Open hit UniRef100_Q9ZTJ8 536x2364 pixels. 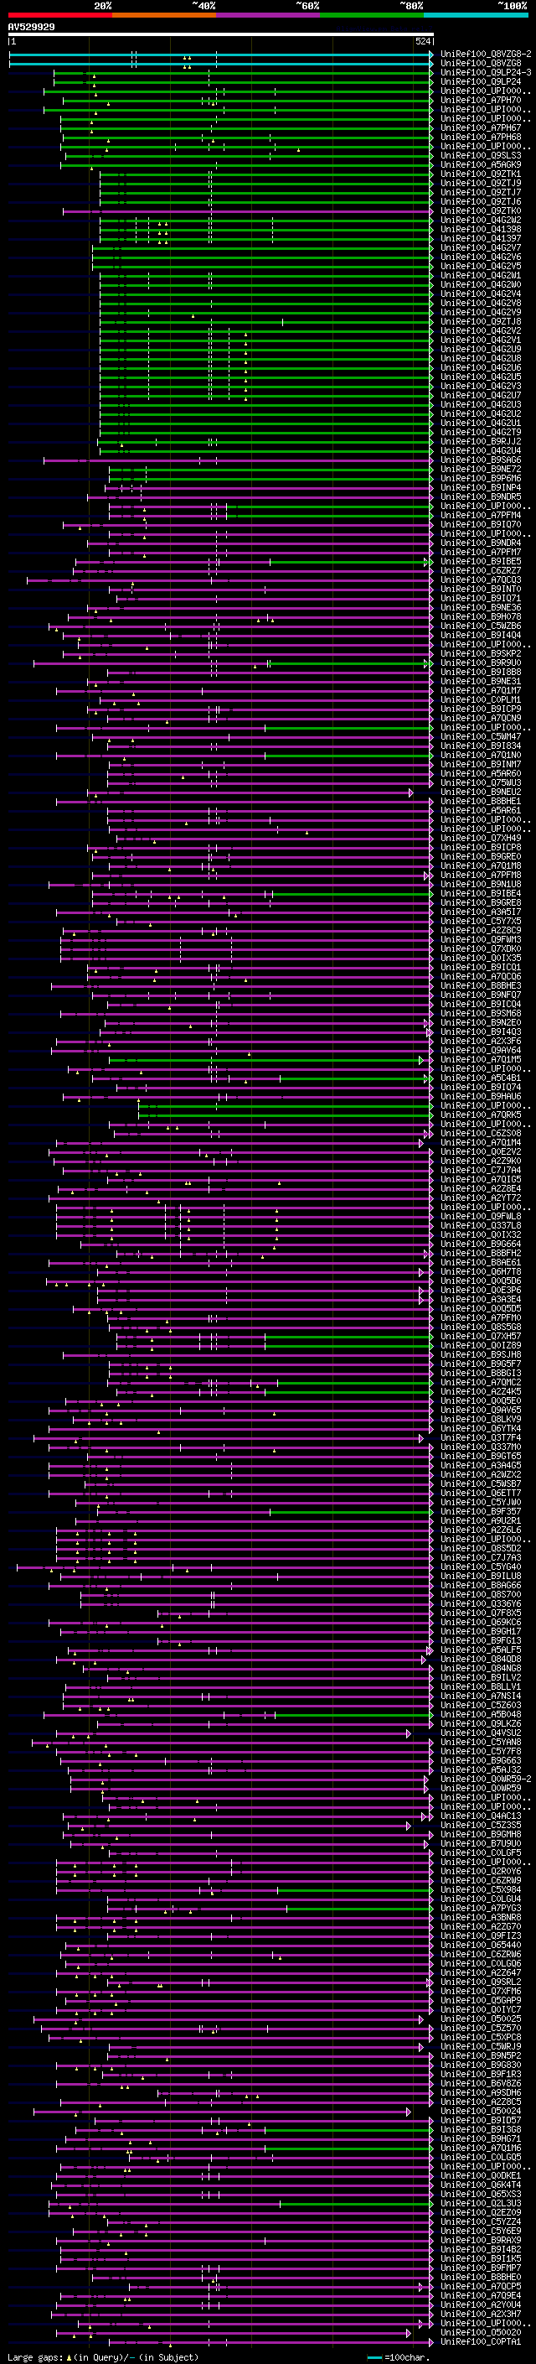tap(481, 322)
